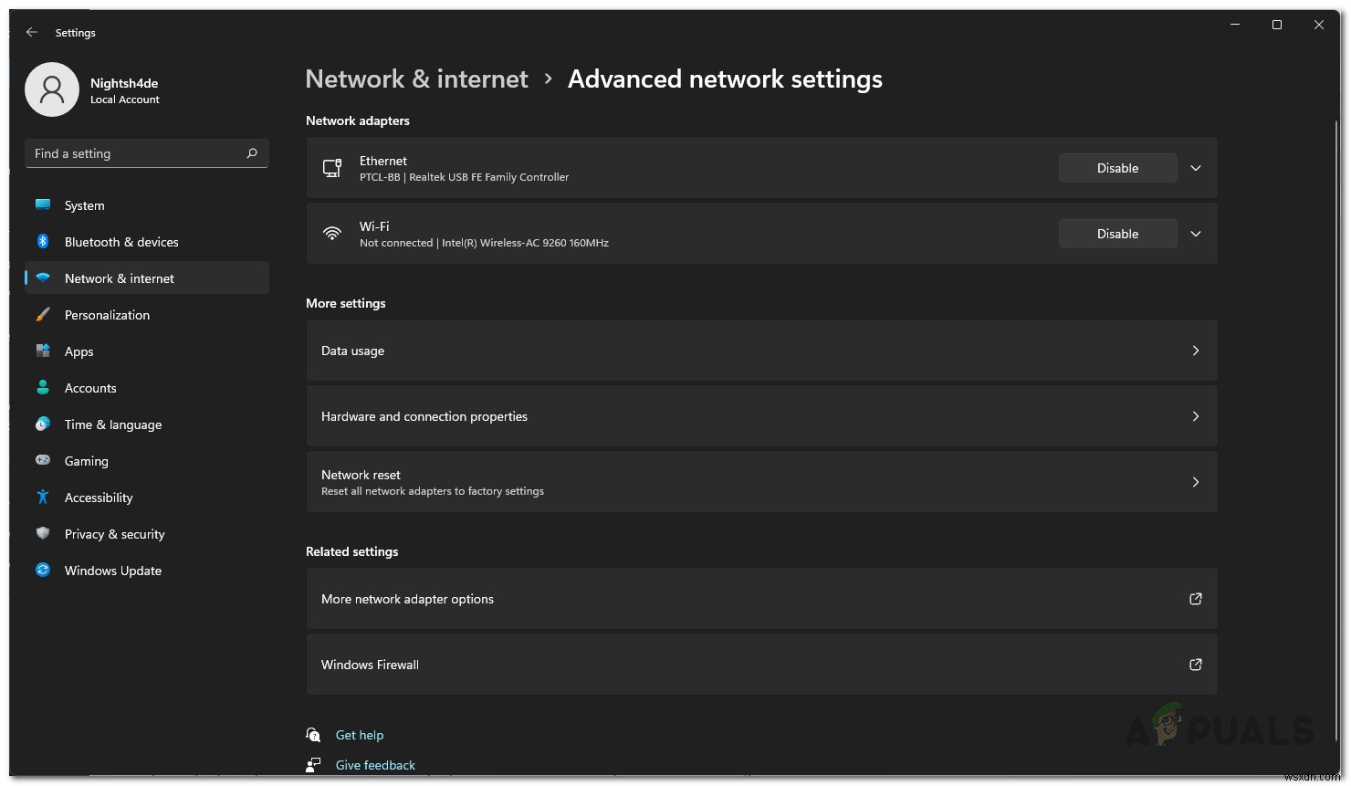Click the back arrow in Settings
The image size is (1351, 786).
point(31,32)
